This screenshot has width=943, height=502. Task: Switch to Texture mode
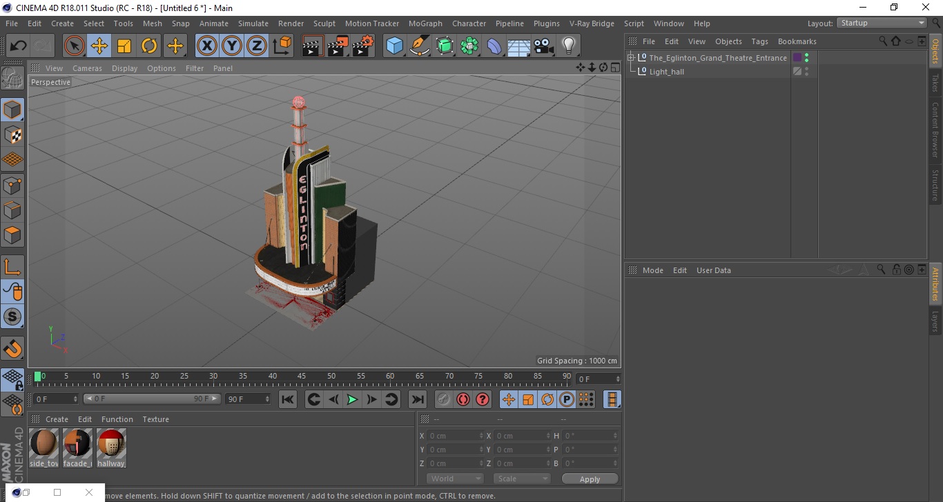coord(12,135)
